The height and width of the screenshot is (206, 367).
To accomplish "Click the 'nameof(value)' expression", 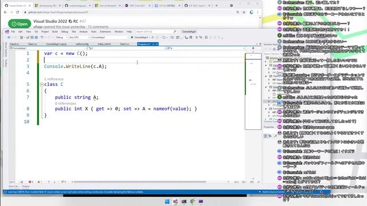I will coord(172,109).
